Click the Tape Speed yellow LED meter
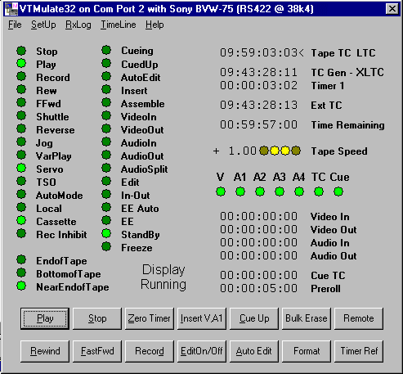 280,151
